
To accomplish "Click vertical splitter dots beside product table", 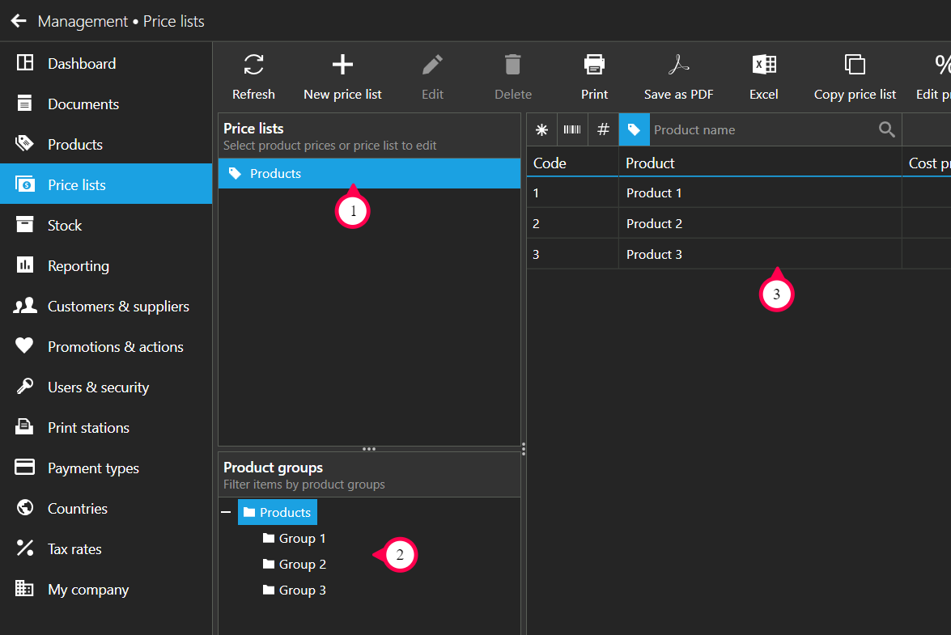I will pyautogui.click(x=524, y=449).
